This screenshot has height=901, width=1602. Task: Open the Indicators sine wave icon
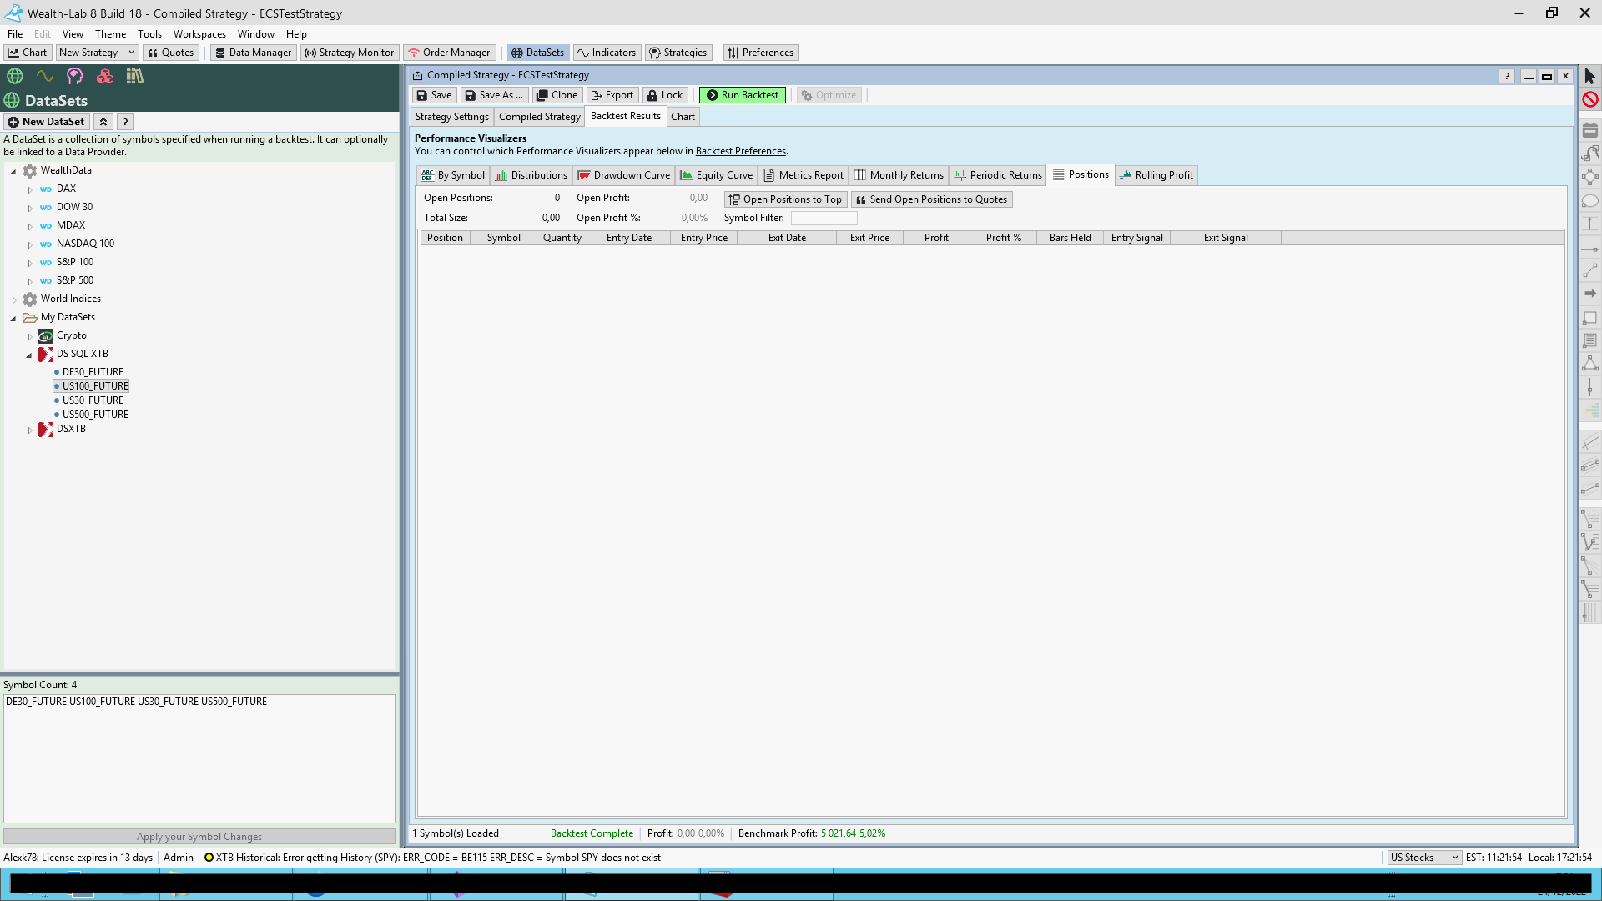click(x=45, y=76)
